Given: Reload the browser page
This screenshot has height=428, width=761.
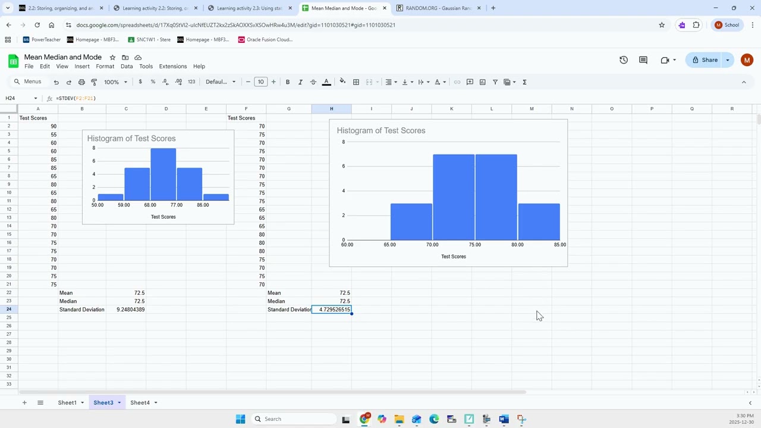Looking at the screenshot, I should (x=37, y=25).
